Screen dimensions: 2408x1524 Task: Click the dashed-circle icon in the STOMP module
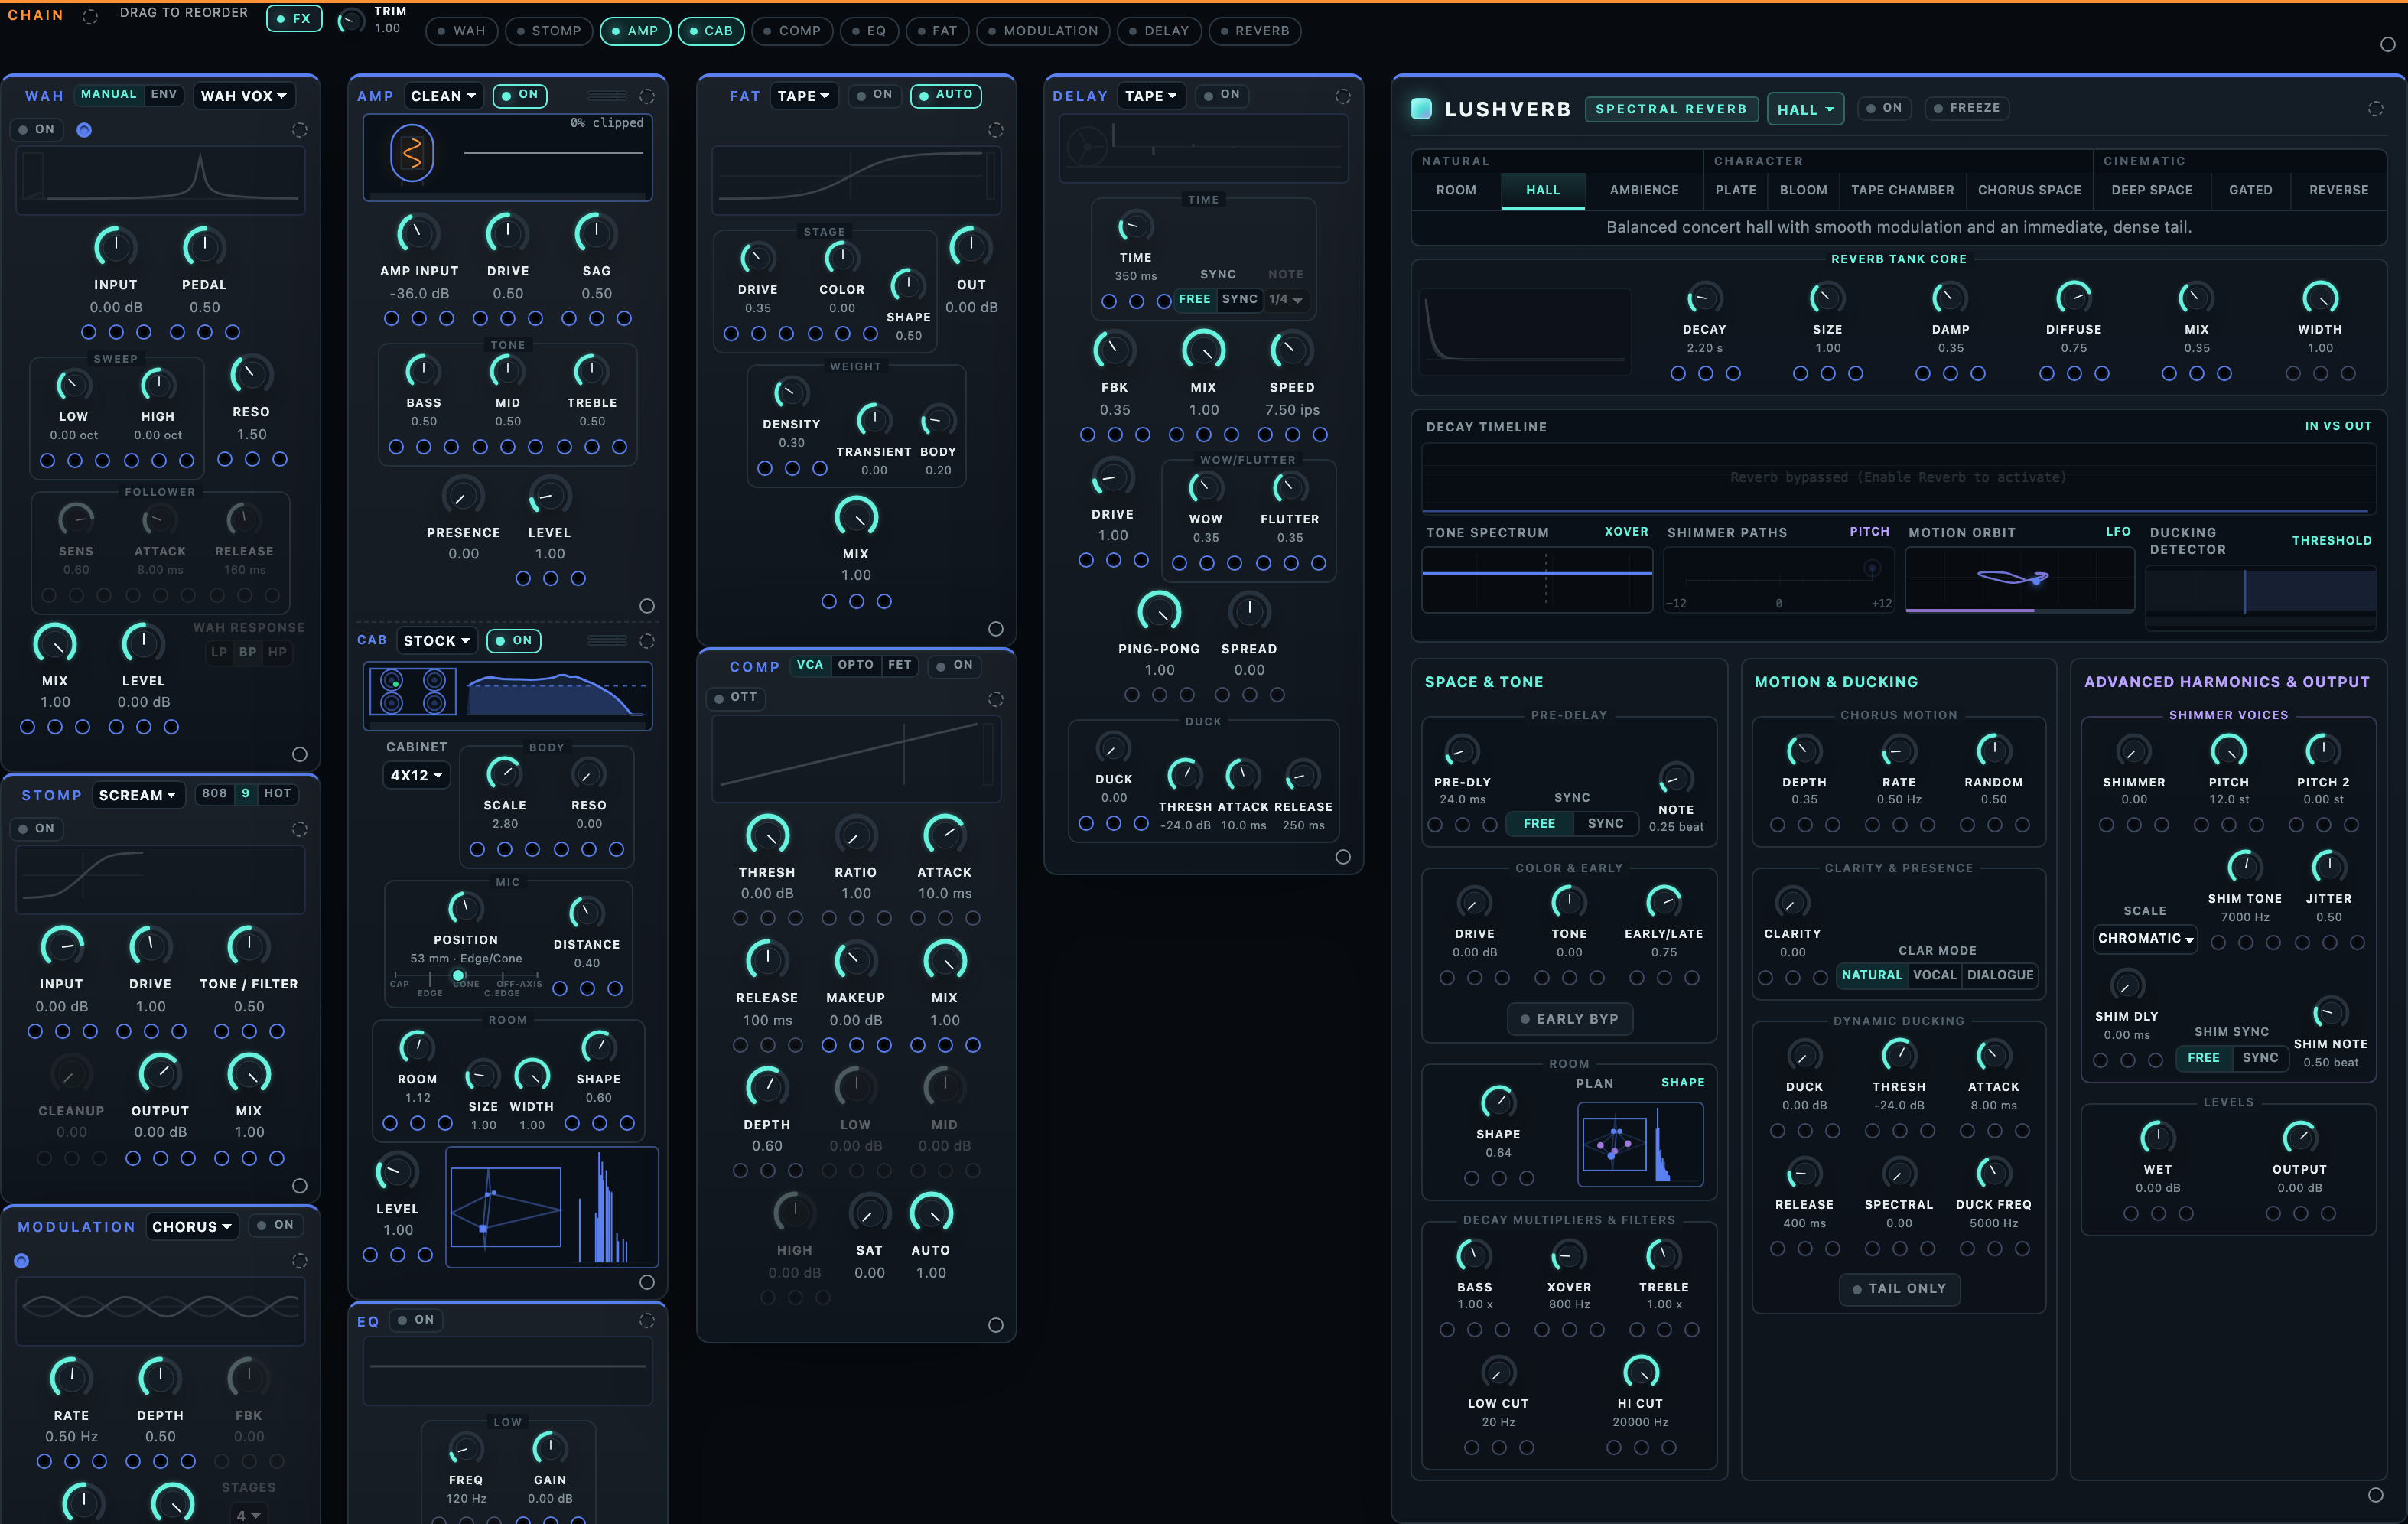click(x=299, y=829)
